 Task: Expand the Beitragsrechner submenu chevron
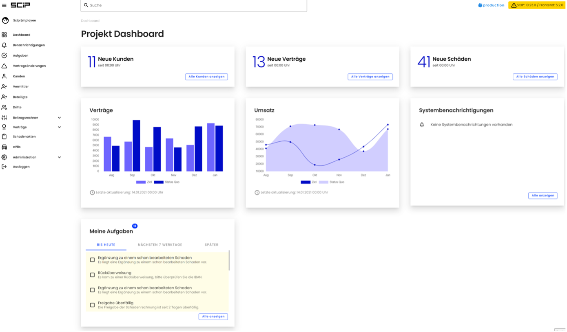point(59,118)
